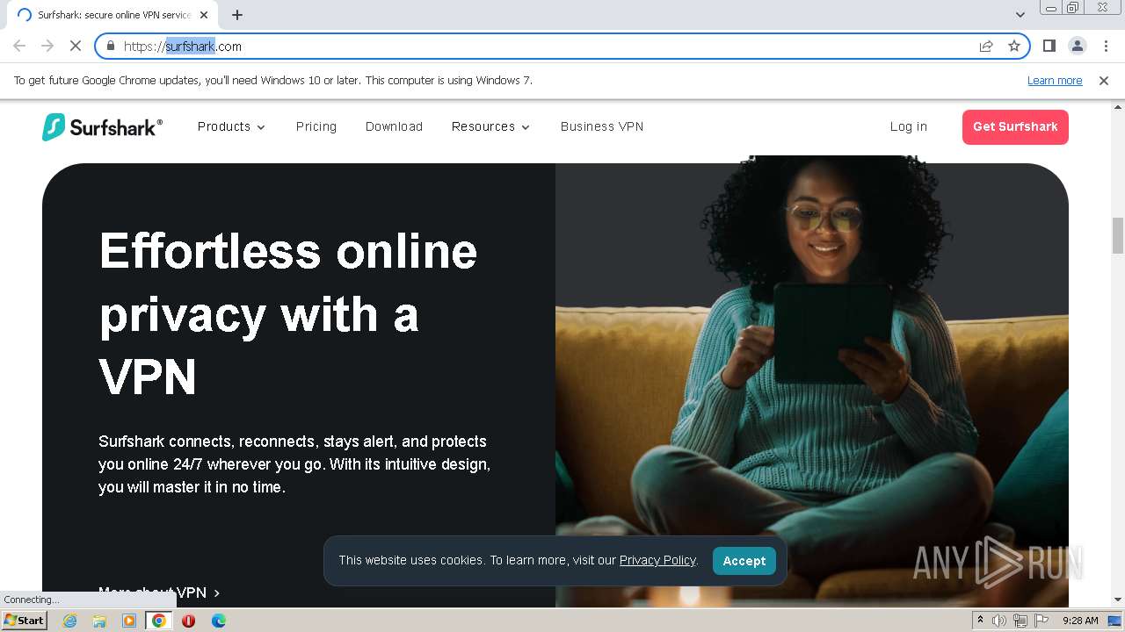1125x632 pixels.
Task: Go forward in browser history
Action: coord(47,46)
